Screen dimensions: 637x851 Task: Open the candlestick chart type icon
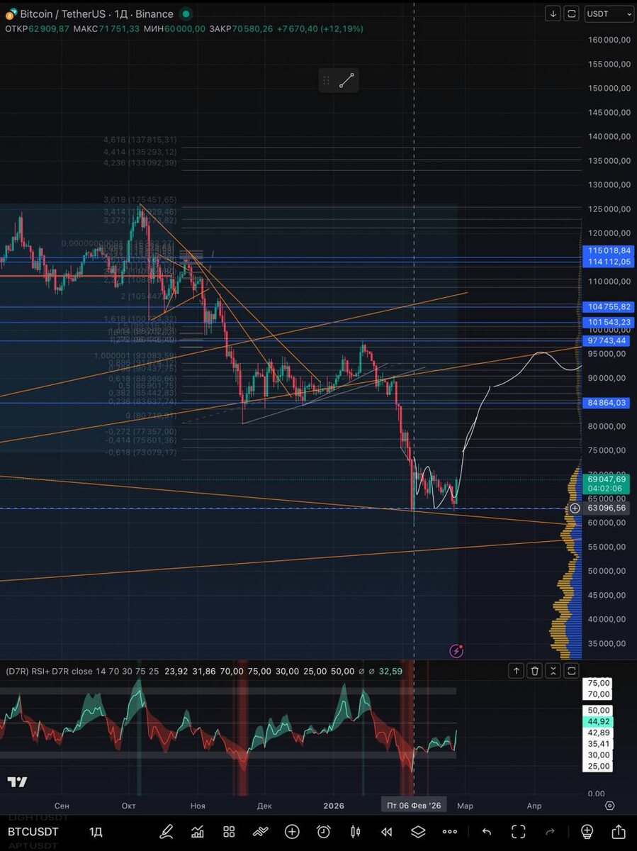(x=355, y=831)
